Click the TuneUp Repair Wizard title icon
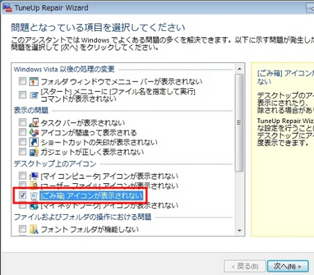 (x=7, y=8)
